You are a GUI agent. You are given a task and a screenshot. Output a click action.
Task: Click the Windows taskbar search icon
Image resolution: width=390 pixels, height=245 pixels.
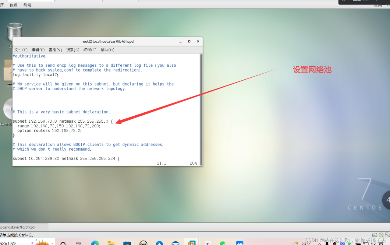click(x=63, y=243)
